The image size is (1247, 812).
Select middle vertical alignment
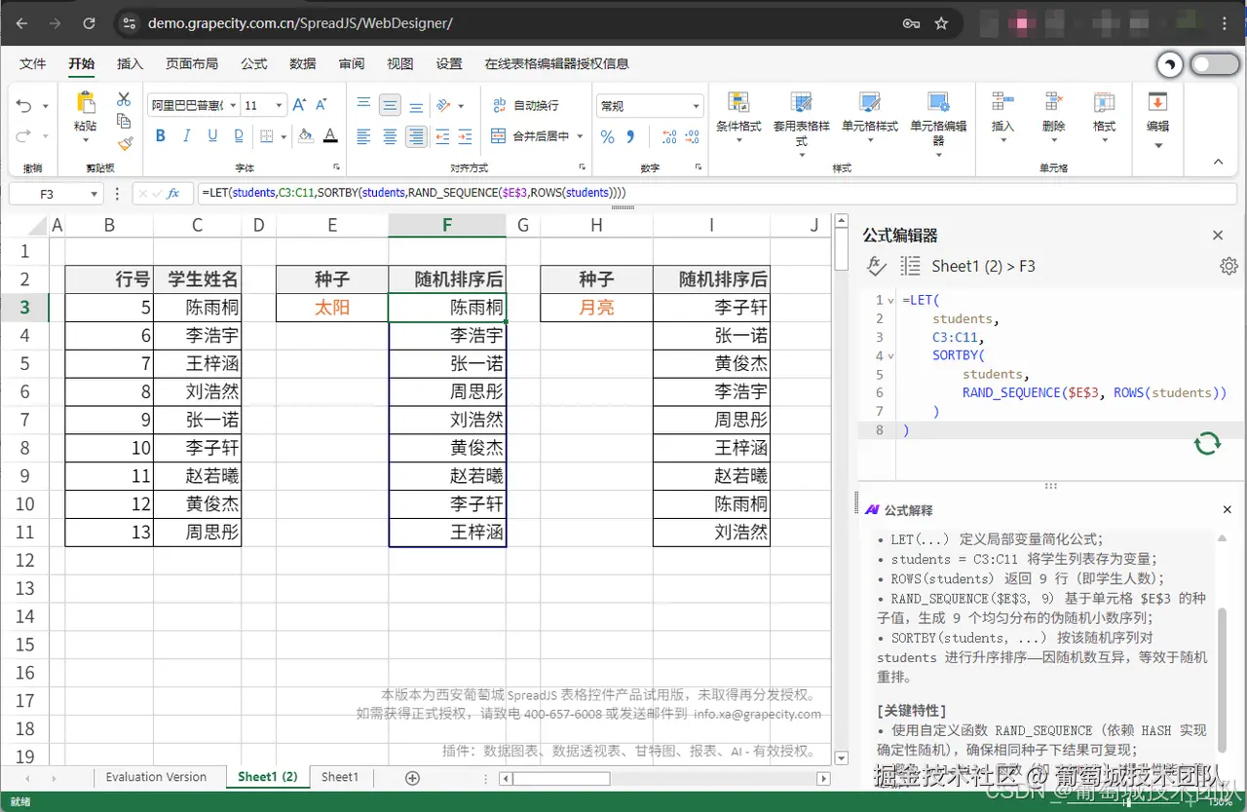tap(390, 105)
